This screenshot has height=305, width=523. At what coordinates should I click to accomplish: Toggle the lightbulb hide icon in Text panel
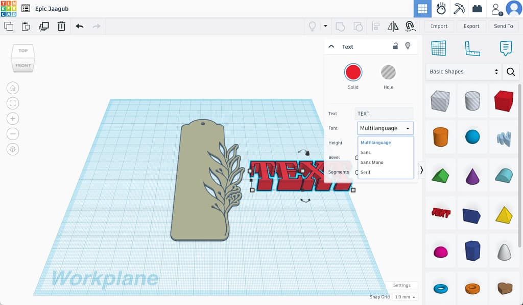coord(408,46)
